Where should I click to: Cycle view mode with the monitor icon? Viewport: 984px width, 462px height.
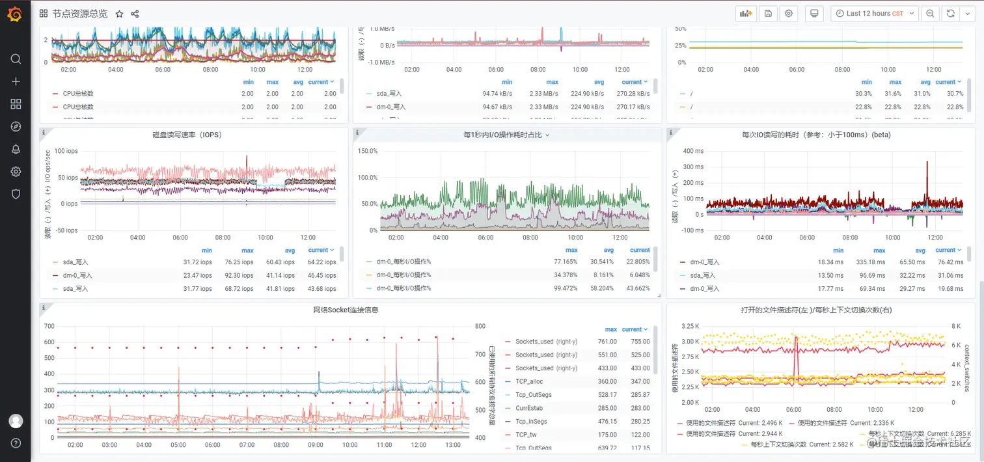[814, 14]
